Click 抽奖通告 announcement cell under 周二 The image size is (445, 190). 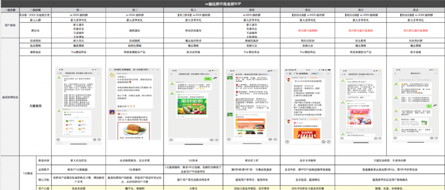134,30
